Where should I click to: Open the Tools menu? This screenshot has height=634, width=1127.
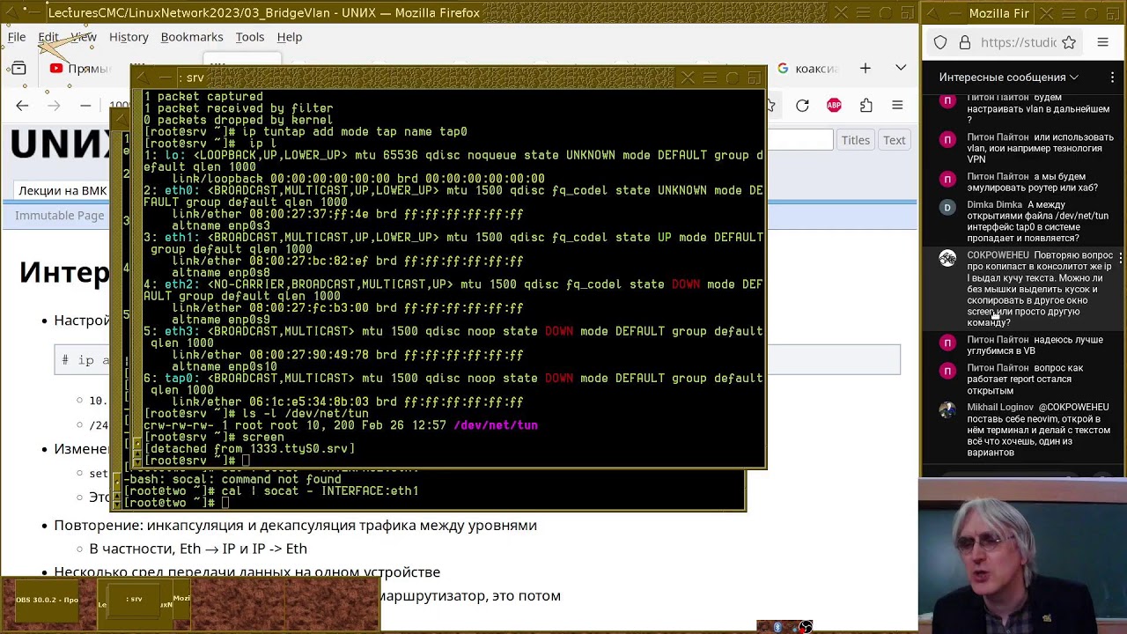coord(250,37)
